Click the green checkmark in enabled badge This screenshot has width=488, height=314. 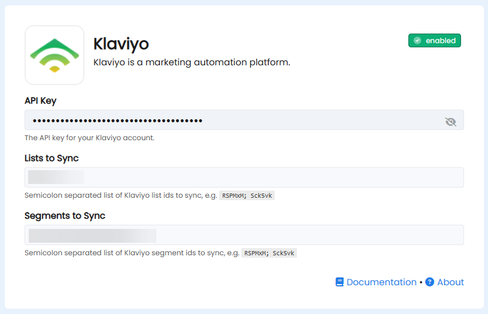tap(417, 41)
